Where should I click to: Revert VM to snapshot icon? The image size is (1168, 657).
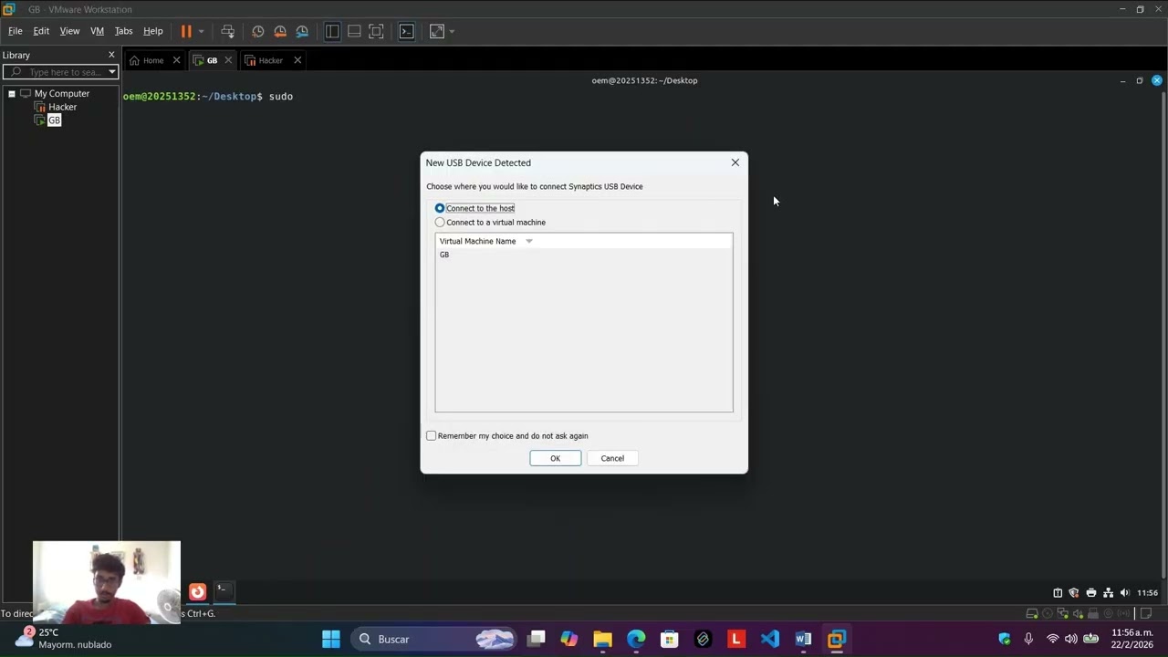coord(280,31)
